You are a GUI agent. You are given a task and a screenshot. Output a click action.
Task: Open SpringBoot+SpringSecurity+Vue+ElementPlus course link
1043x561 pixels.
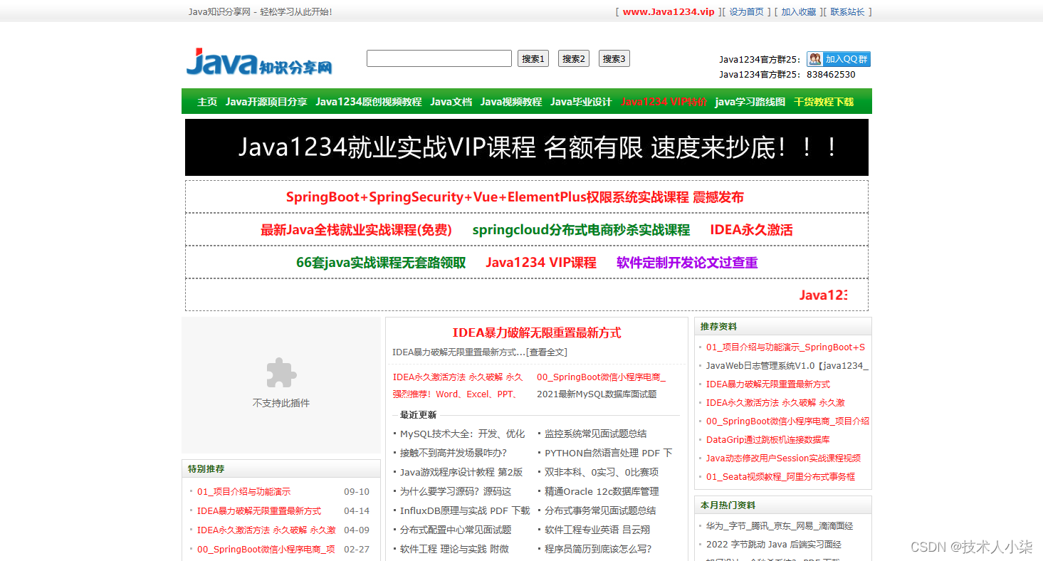(515, 197)
